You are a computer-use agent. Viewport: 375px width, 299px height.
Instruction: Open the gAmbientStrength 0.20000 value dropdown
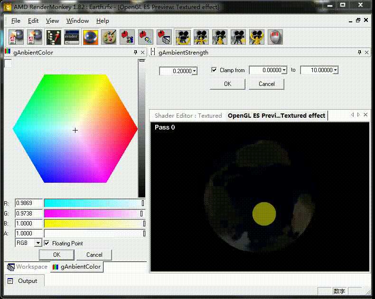194,71
